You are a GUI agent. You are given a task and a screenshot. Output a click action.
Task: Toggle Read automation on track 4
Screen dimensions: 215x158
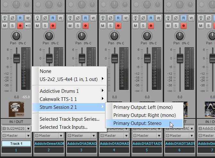118,18
